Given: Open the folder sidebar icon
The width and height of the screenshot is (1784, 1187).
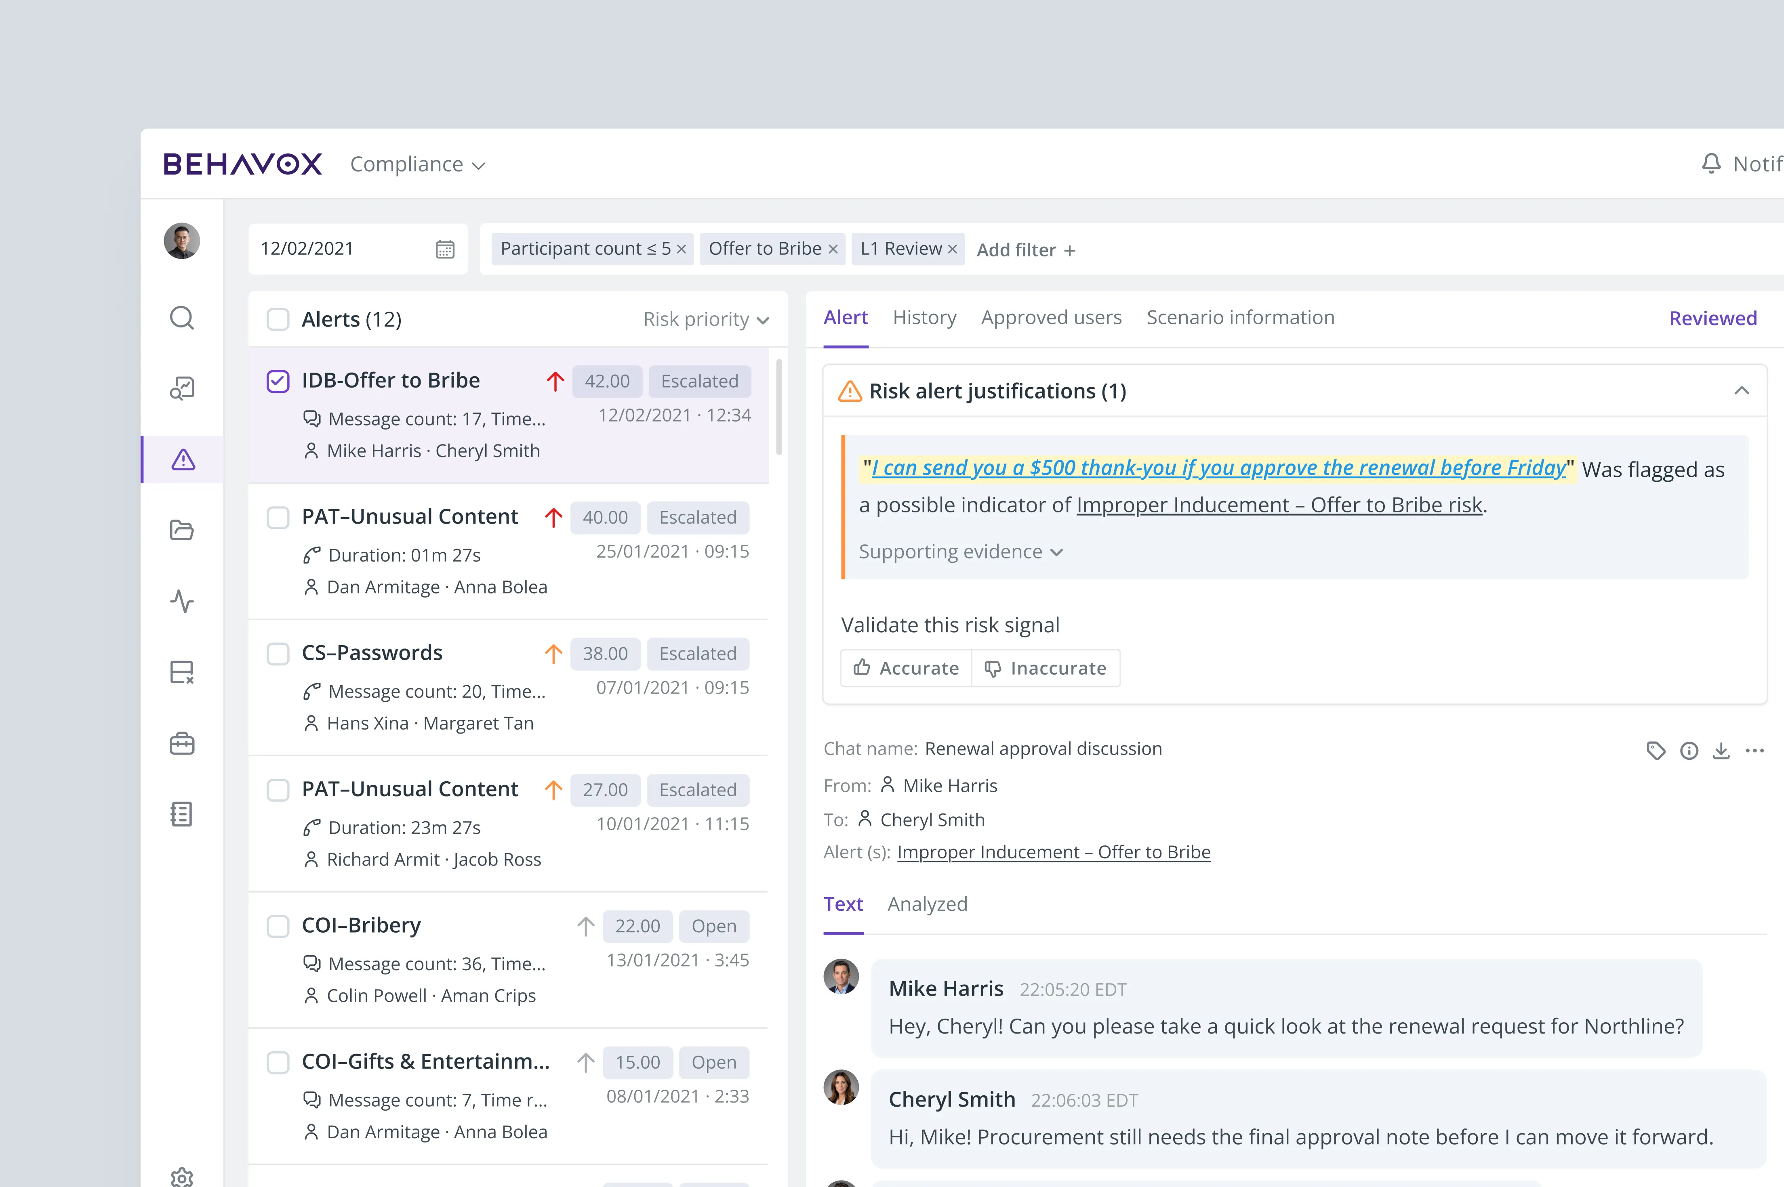Looking at the screenshot, I should click(182, 530).
